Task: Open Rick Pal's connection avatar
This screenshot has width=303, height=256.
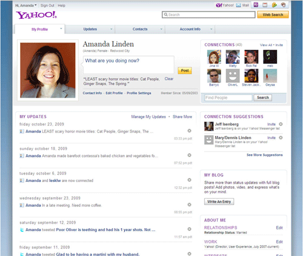Action: pos(251,57)
